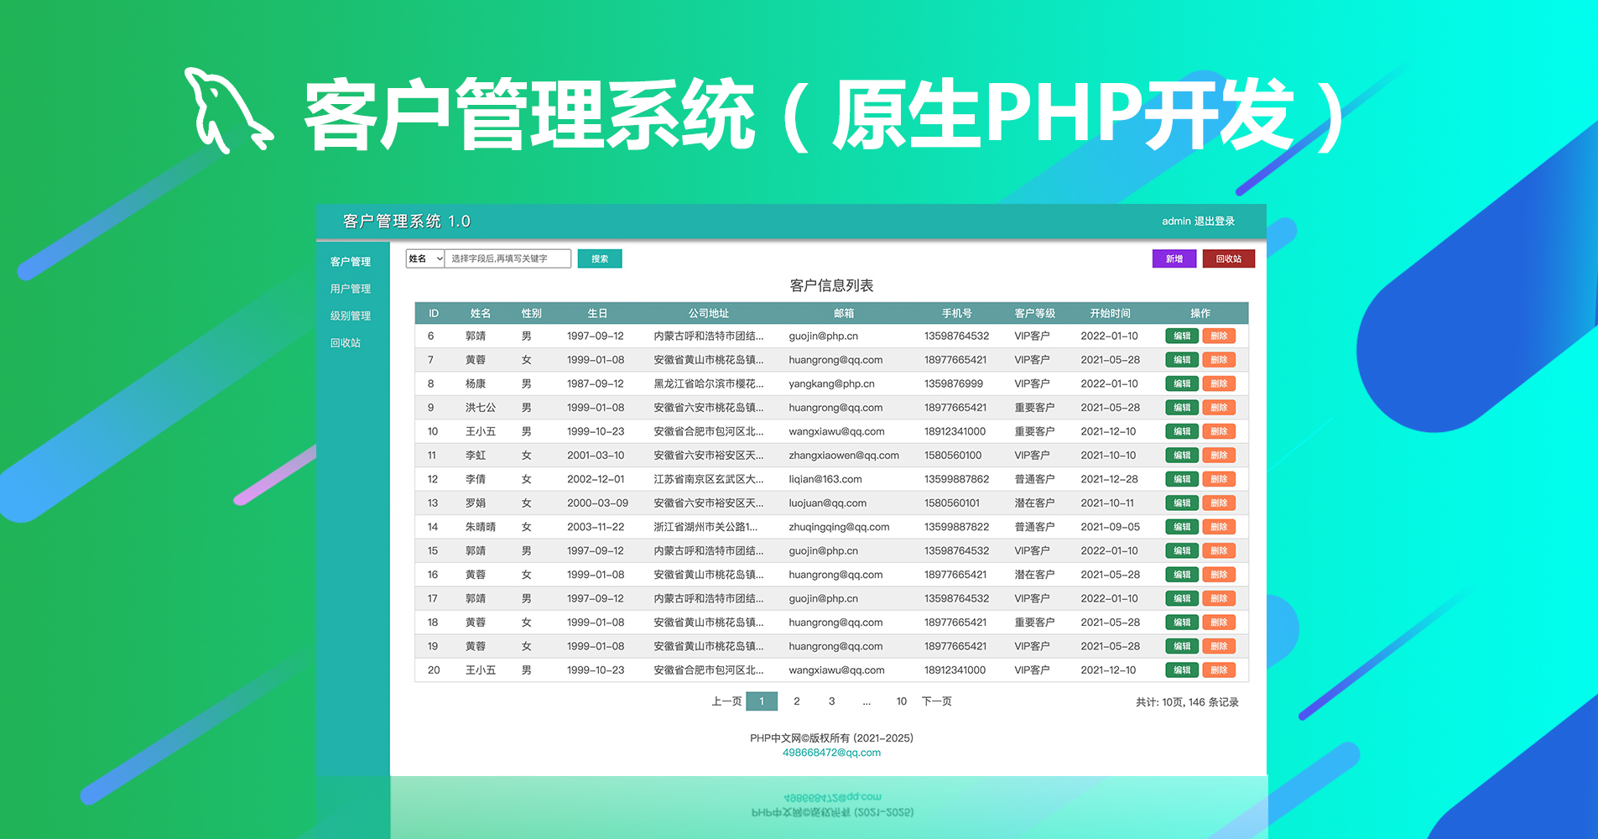The height and width of the screenshot is (839, 1598).
Task: Edit the row with ID 6
Action: click(1182, 336)
